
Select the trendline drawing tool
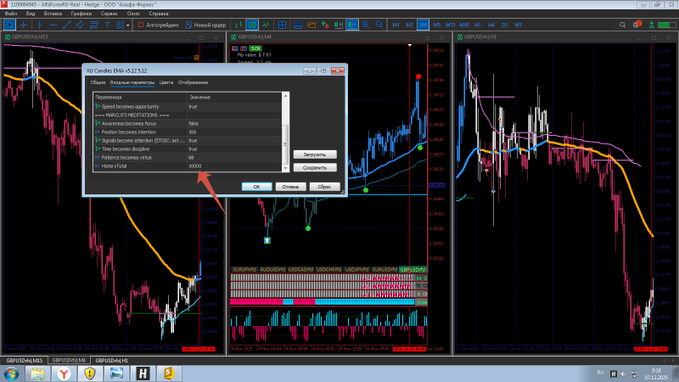coord(66,25)
